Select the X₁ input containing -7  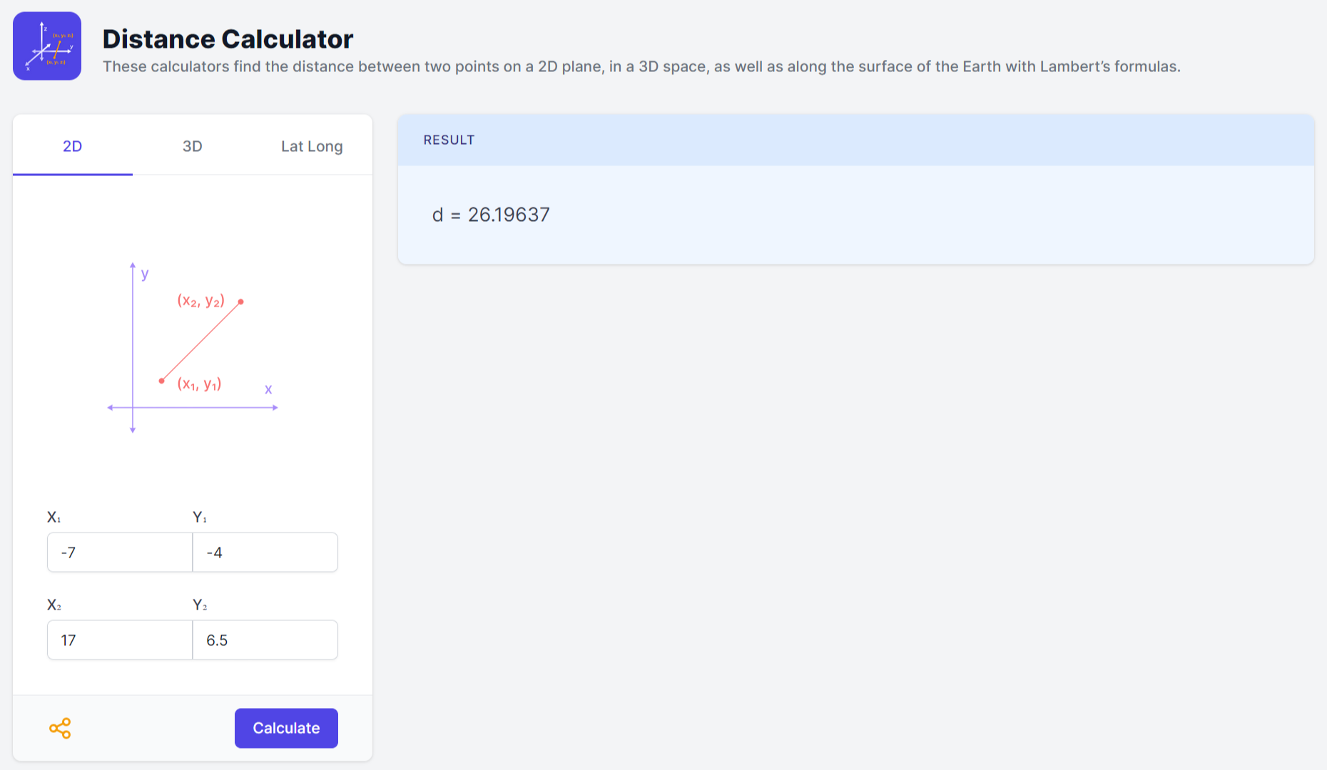119,552
